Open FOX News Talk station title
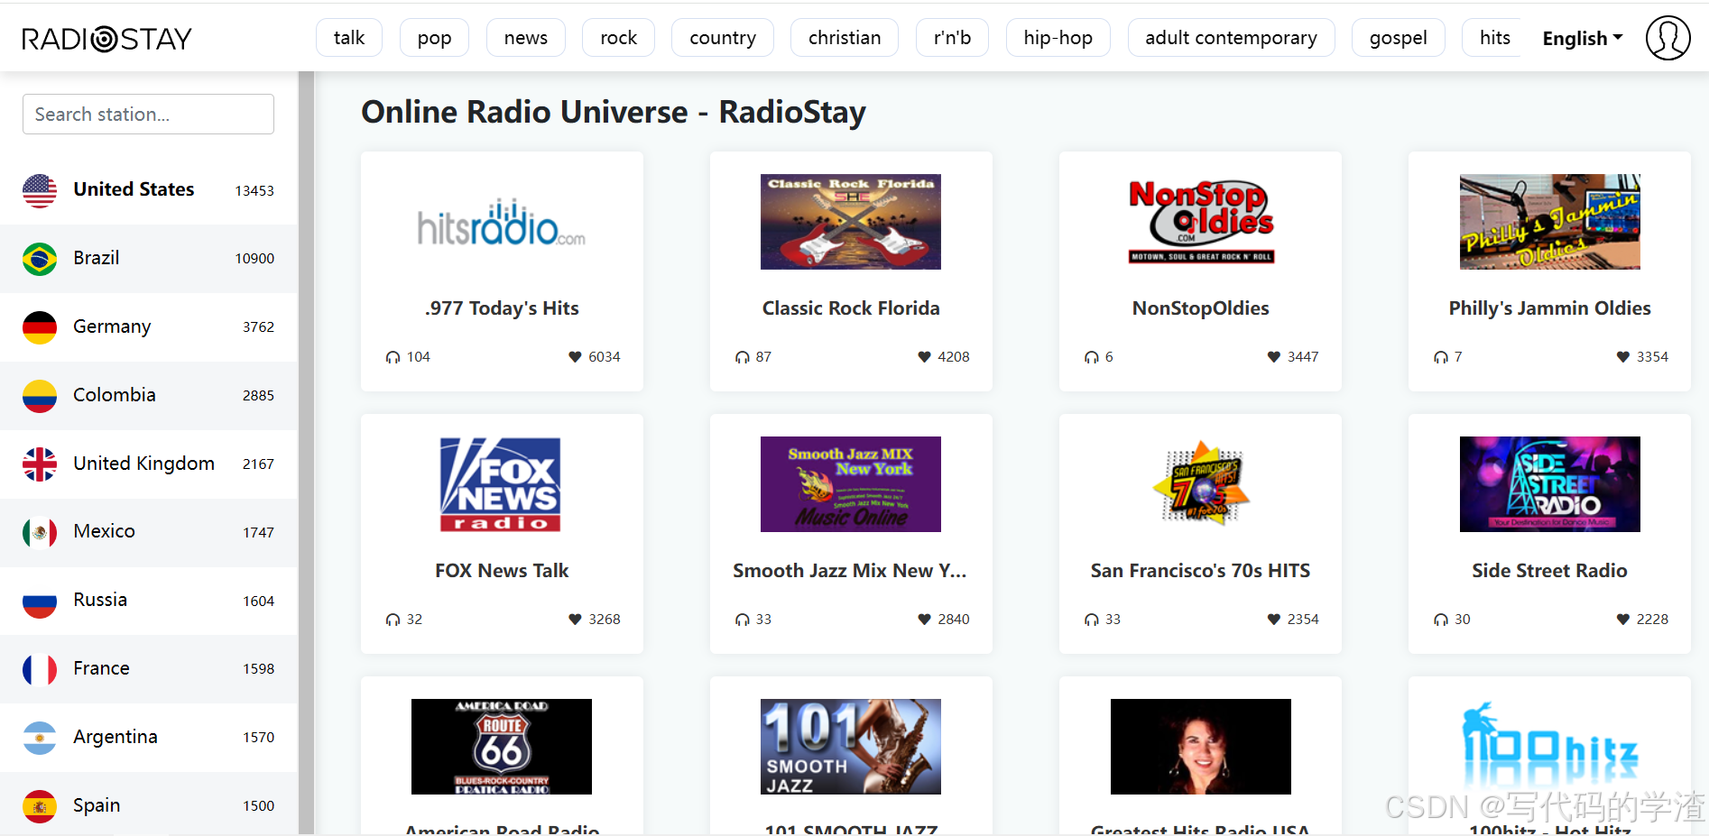 coord(502,571)
